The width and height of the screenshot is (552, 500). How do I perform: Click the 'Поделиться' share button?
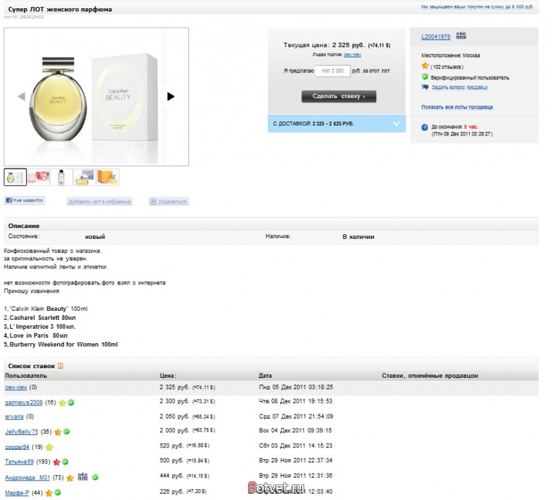point(168,202)
